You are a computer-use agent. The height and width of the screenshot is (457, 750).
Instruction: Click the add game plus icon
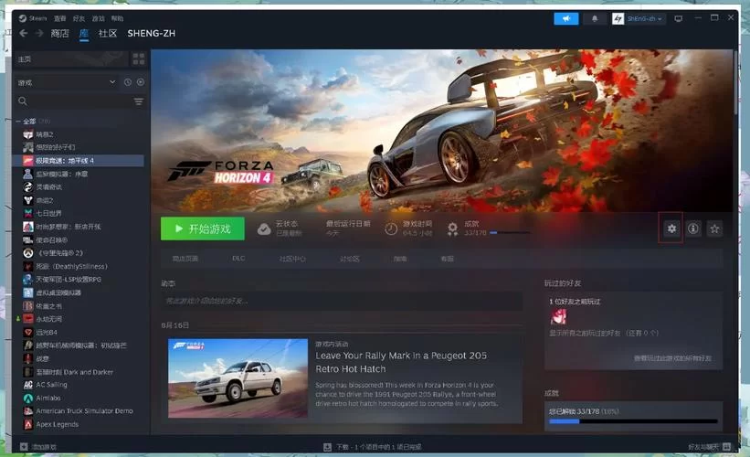24,446
